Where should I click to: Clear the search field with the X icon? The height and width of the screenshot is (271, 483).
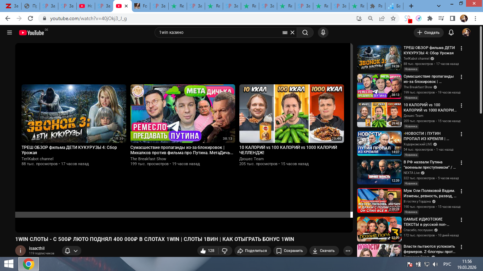pyautogui.click(x=292, y=32)
